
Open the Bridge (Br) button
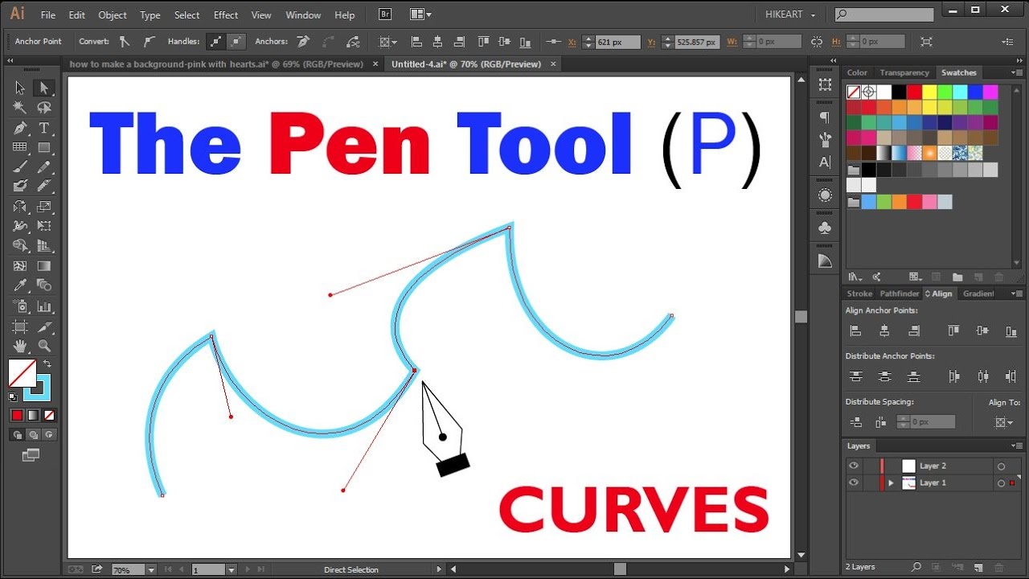(385, 14)
